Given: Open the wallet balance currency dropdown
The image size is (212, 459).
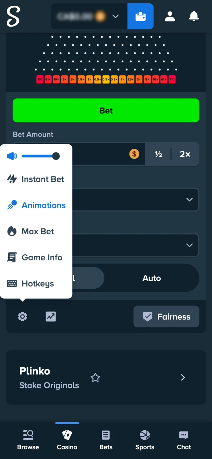Looking at the screenshot, I should 116,16.
